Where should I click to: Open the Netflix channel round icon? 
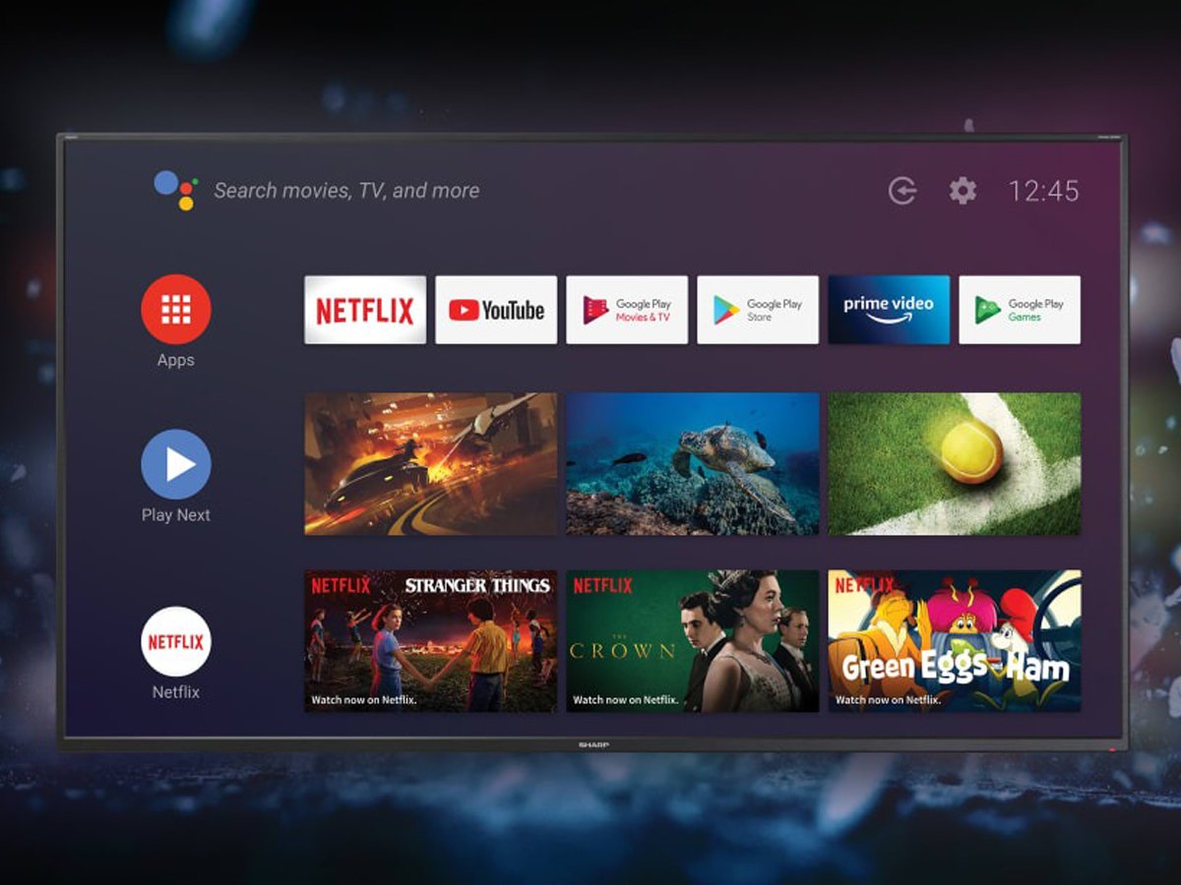click(x=176, y=641)
